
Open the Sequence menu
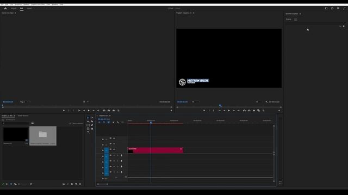coord(18,4)
